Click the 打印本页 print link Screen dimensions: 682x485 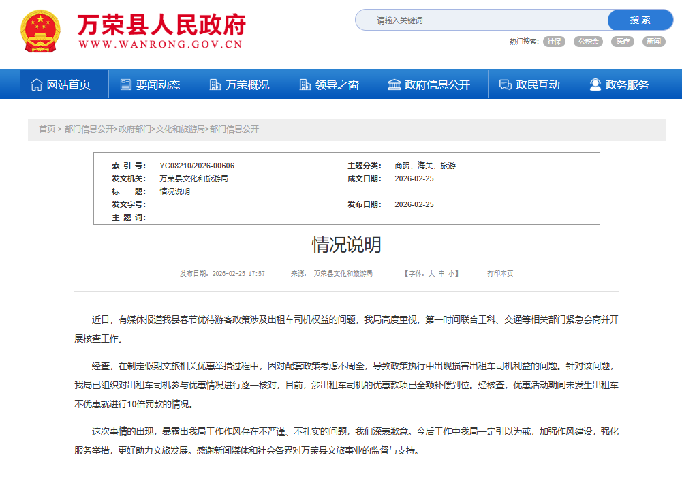click(x=500, y=274)
